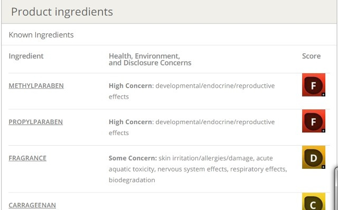
Task: Click the F score badge for Propylparaben
Action: pos(314,121)
